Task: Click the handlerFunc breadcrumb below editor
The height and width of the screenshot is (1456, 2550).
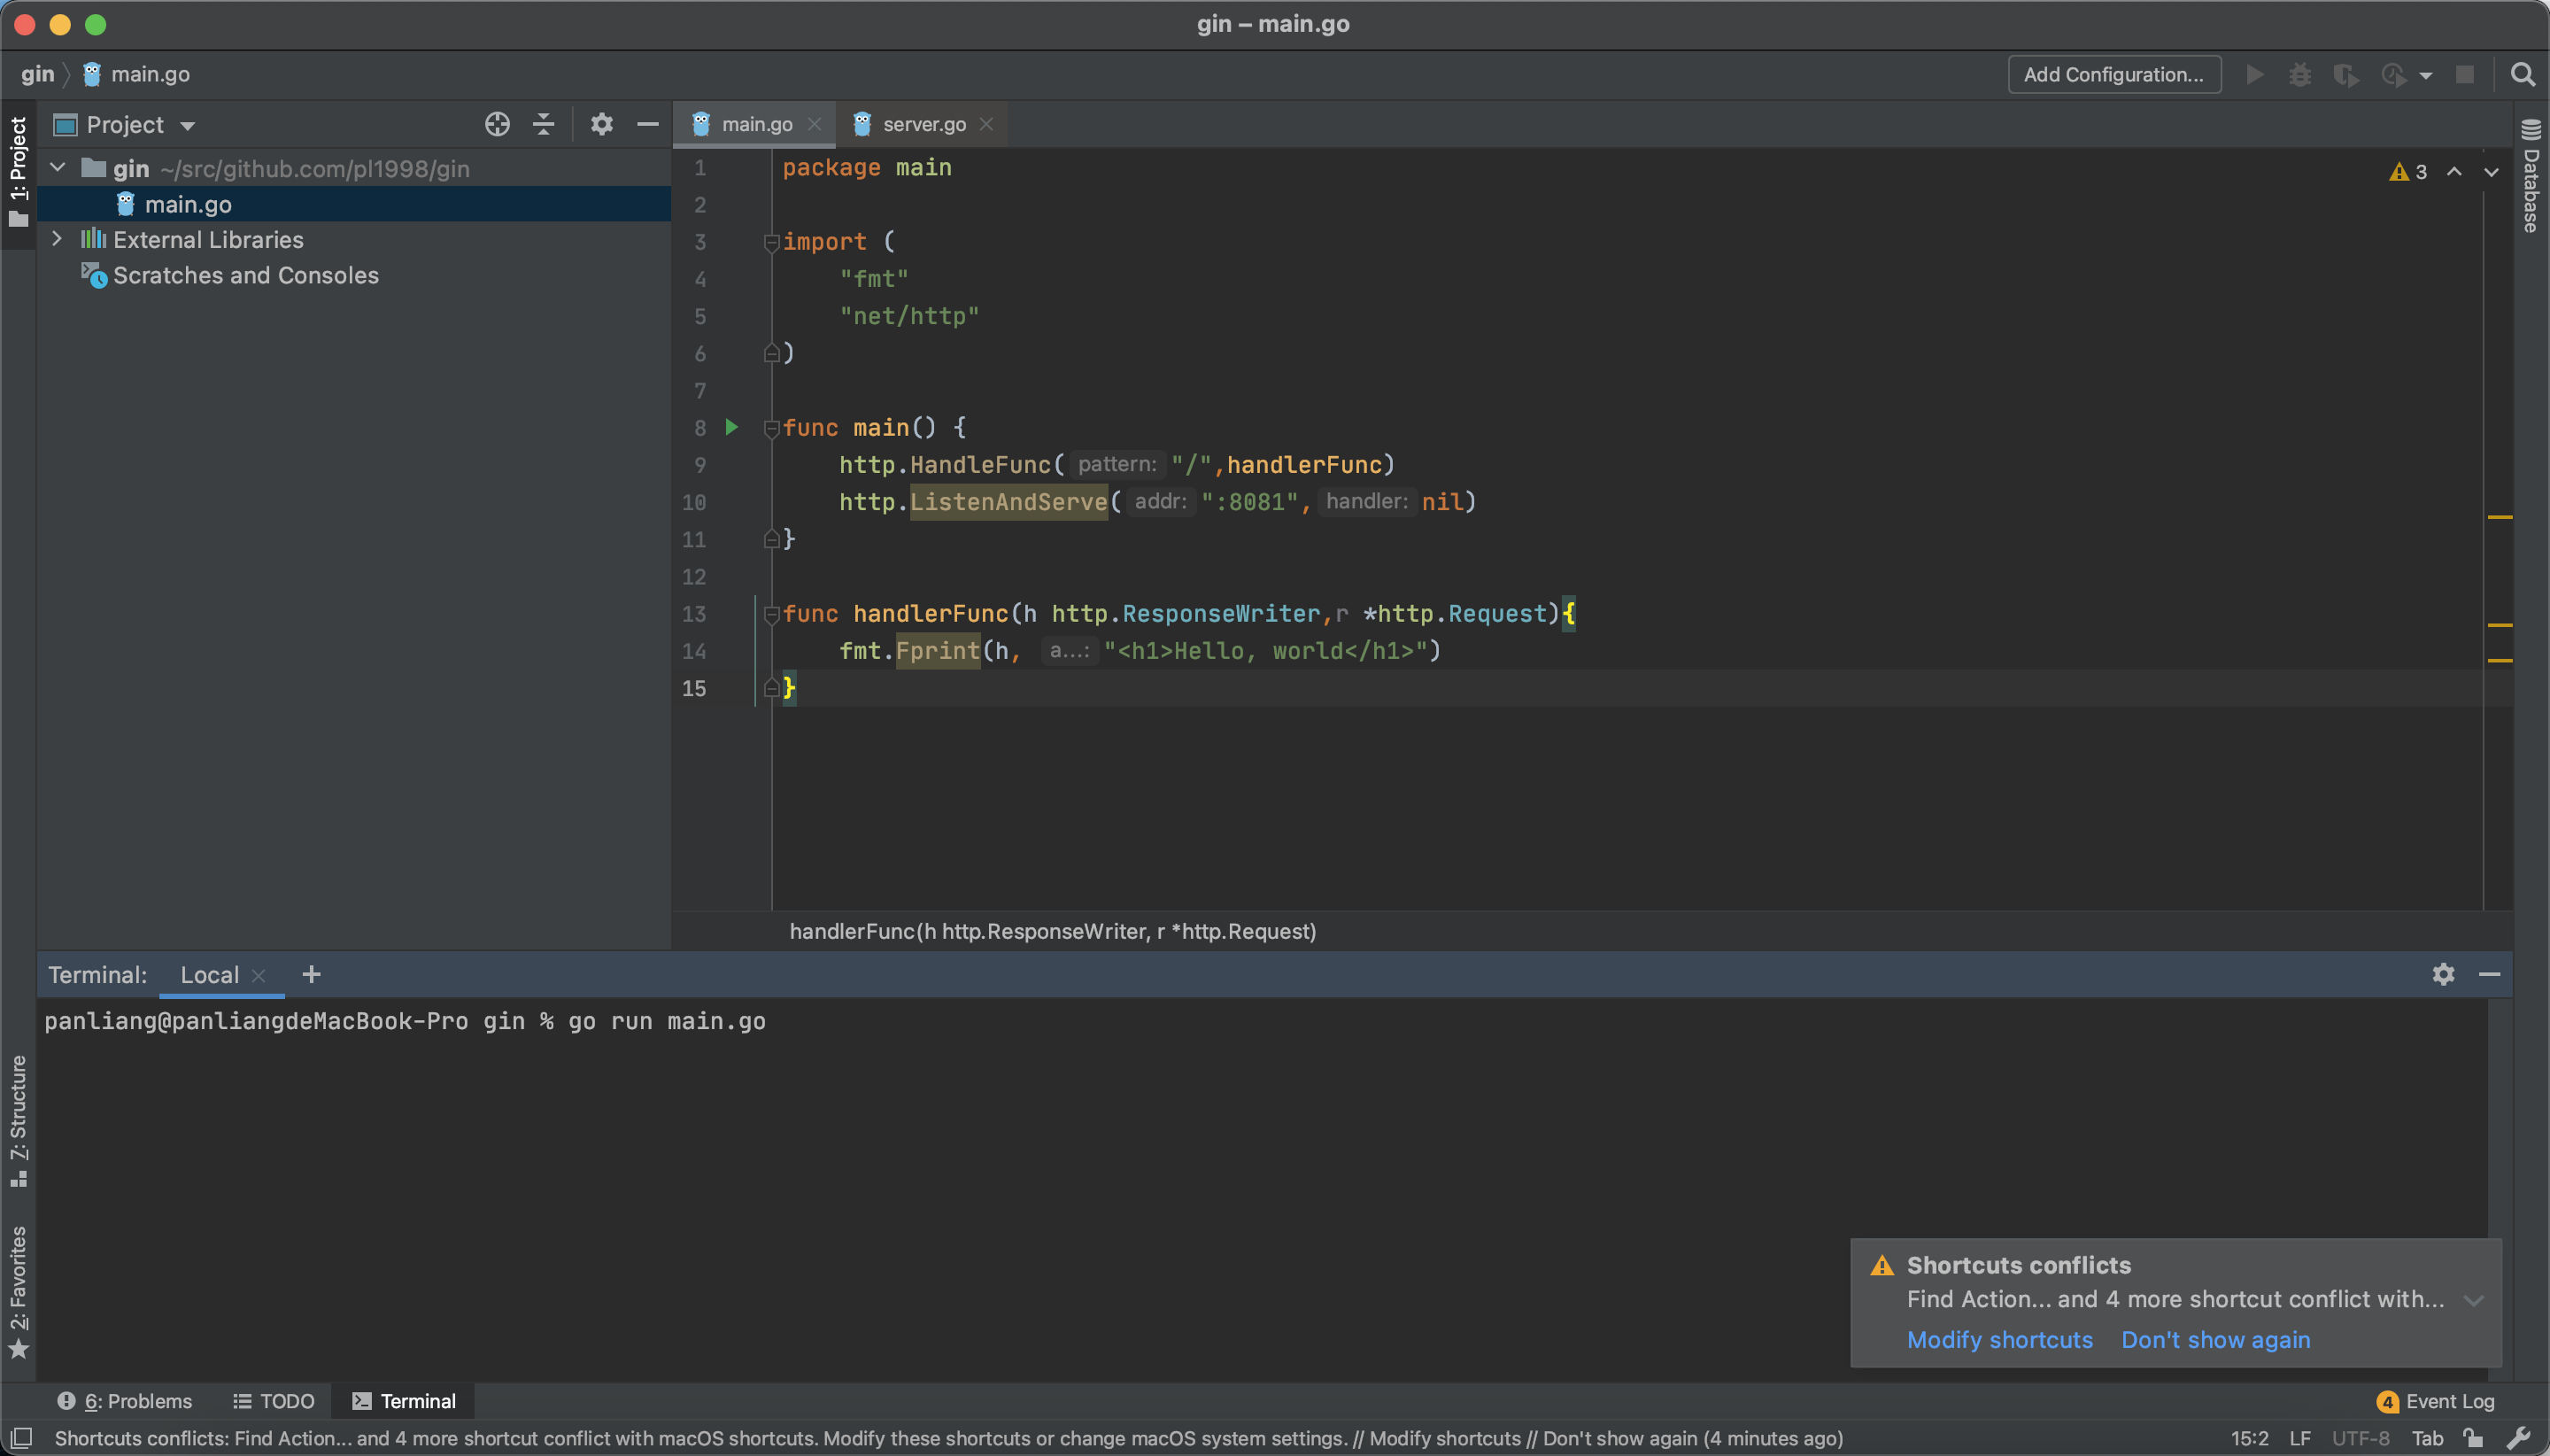Action: coord(1053,932)
